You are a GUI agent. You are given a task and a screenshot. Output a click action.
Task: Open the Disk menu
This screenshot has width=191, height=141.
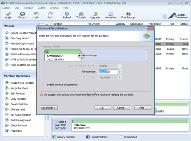click(17, 8)
